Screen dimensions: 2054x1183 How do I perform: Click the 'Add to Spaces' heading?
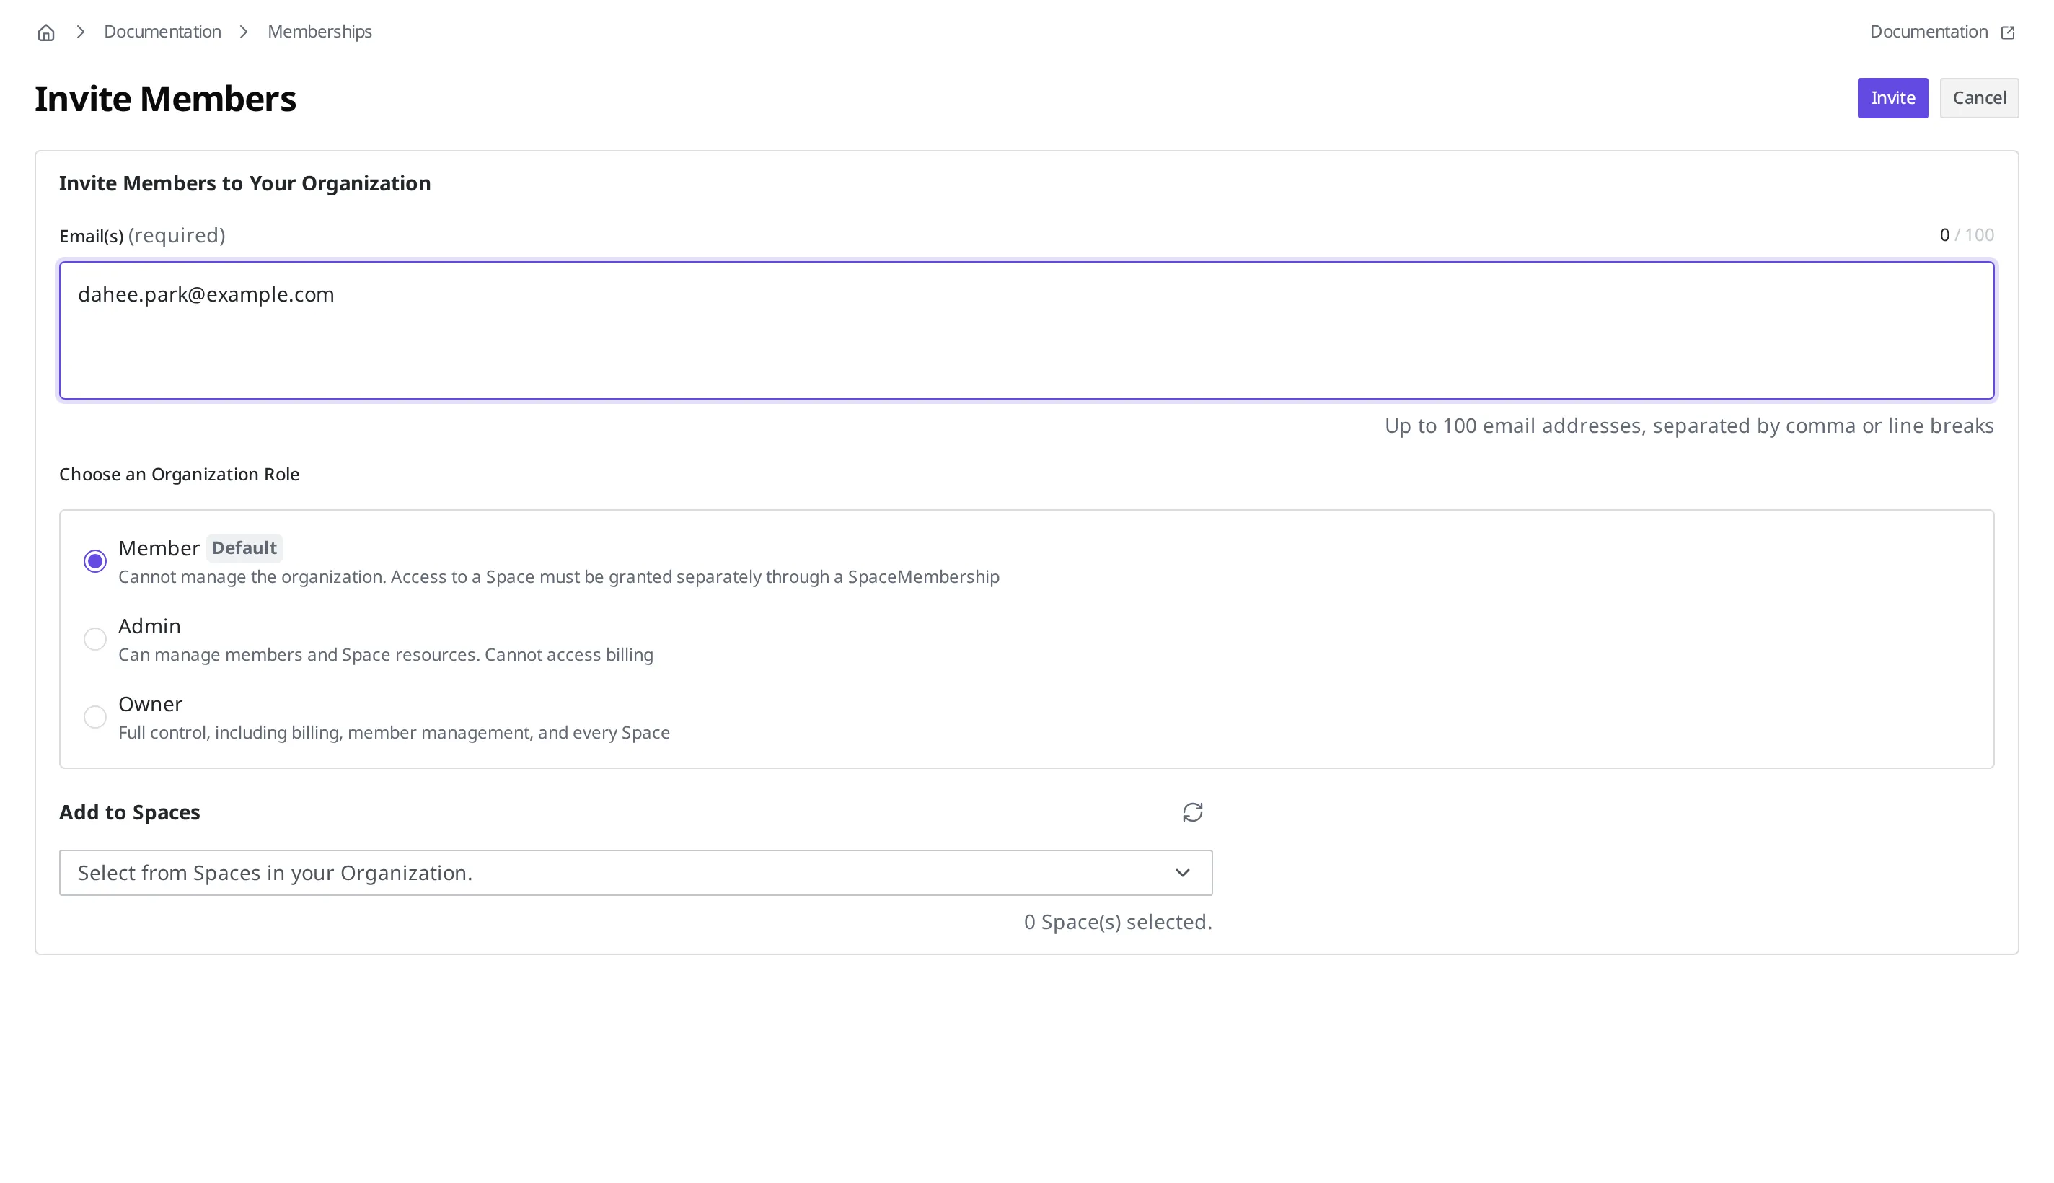pos(129,812)
